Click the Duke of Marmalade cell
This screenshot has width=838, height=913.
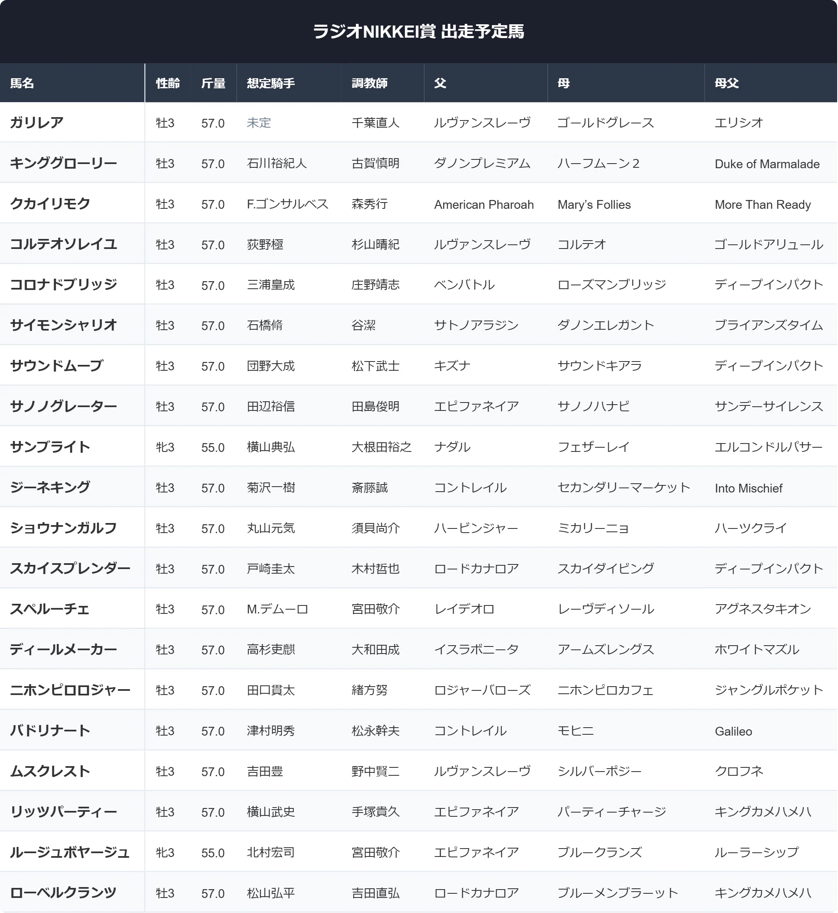tap(767, 164)
